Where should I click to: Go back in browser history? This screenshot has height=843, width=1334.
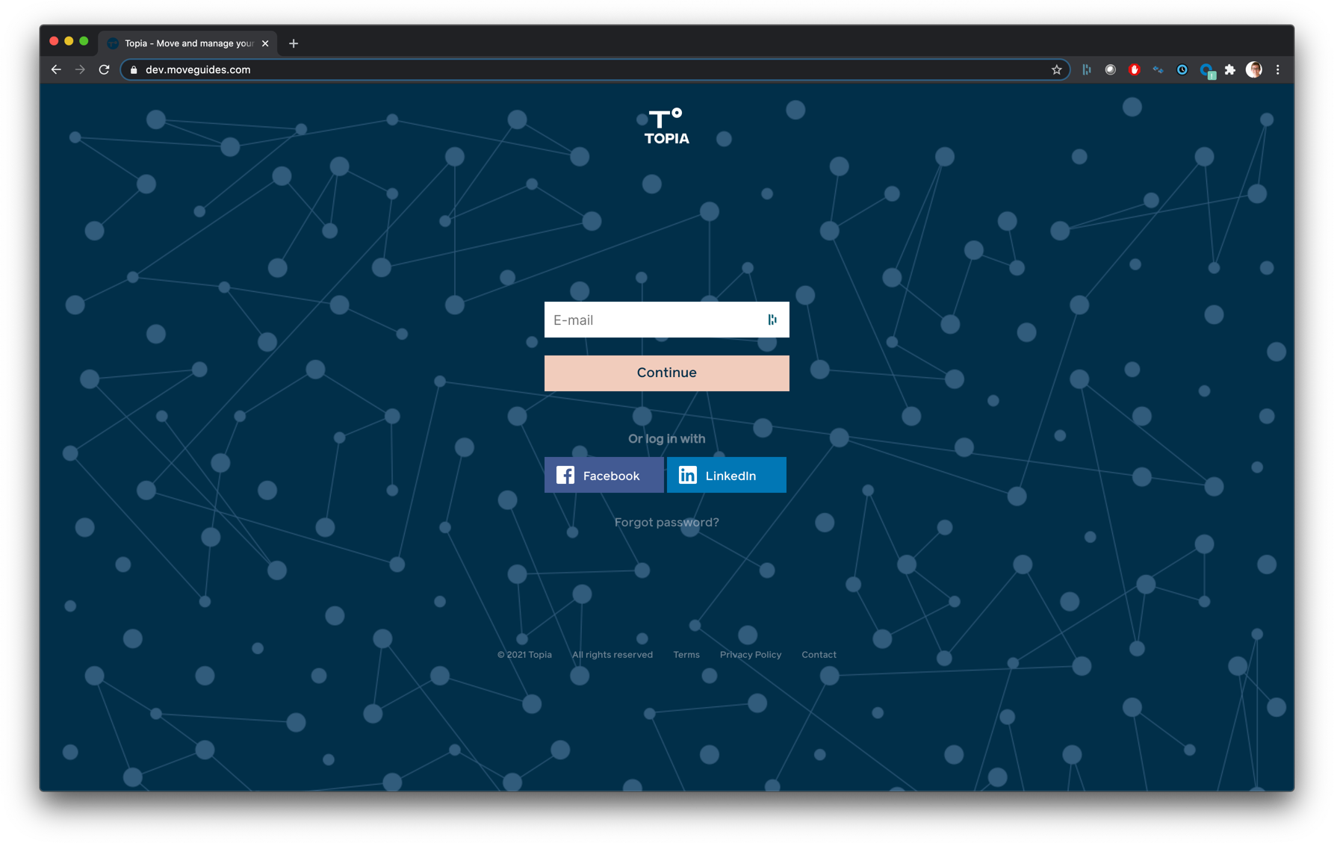[x=56, y=69]
